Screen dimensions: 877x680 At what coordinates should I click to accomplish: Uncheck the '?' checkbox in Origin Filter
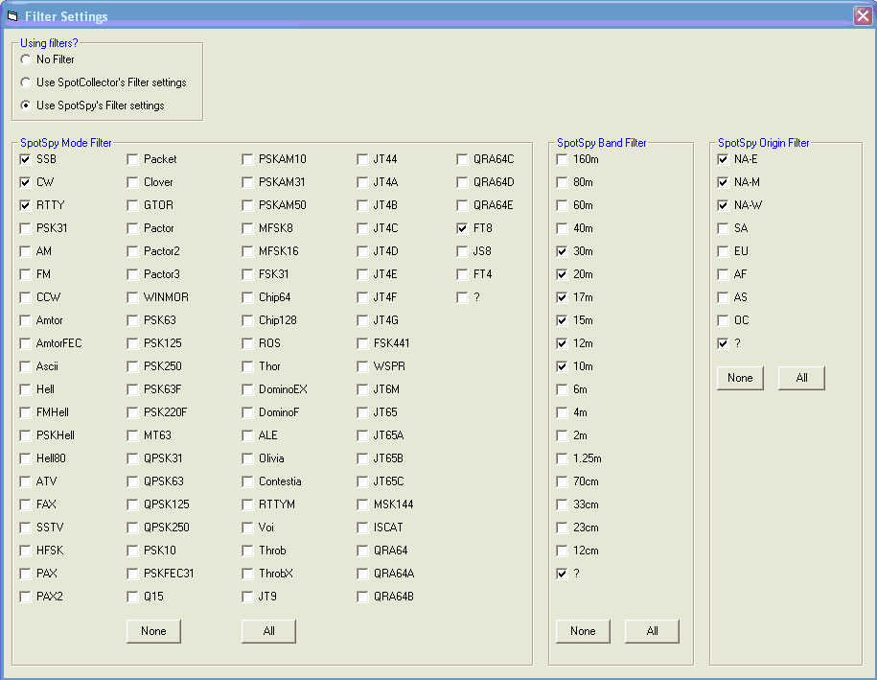[x=724, y=343]
